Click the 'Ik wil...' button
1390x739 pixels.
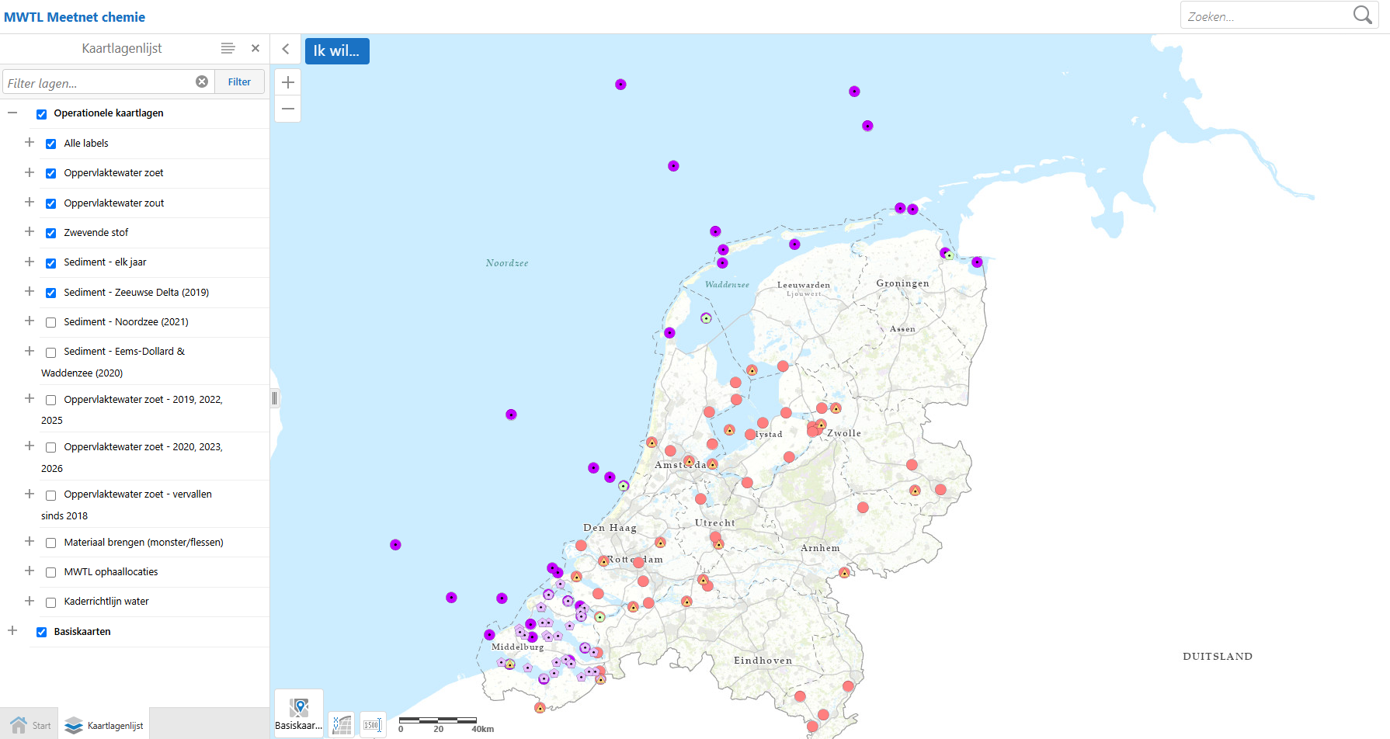click(337, 51)
